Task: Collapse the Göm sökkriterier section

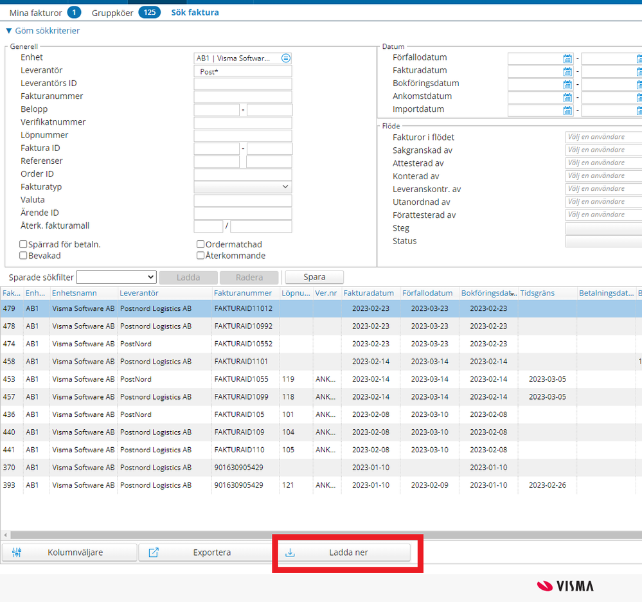Action: [42, 31]
